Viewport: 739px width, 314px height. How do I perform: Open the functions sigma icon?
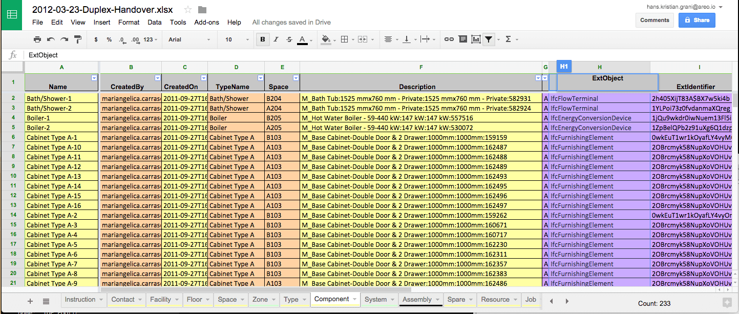508,39
